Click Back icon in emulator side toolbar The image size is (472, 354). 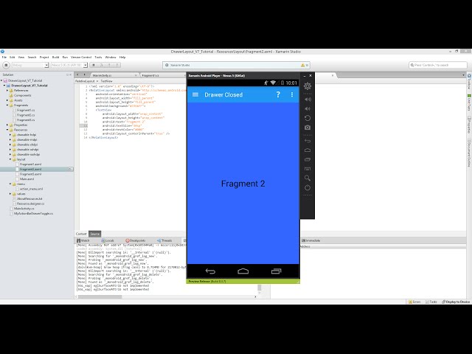pyautogui.click(x=308, y=141)
